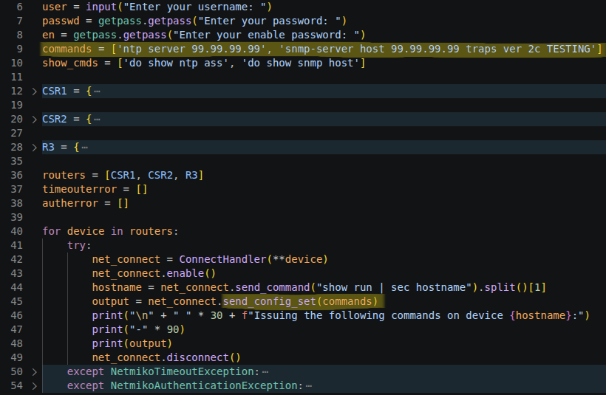
Task: Expand the folded CSR1 dictionary chevron
Action: 35,92
